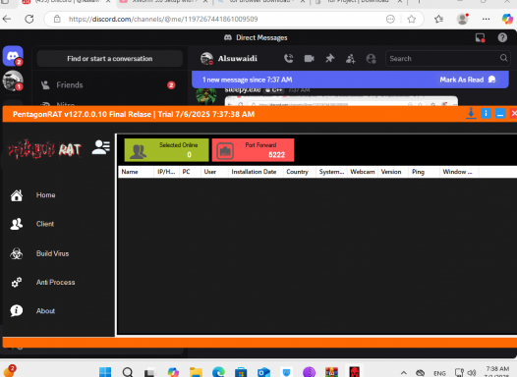The width and height of the screenshot is (517, 377).
Task: Show the About info page
Action: point(45,311)
